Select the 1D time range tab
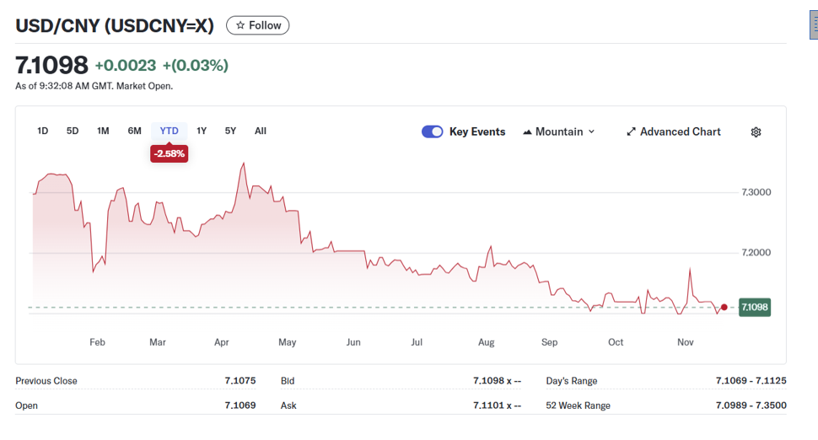The height and width of the screenshot is (440, 818). click(43, 131)
